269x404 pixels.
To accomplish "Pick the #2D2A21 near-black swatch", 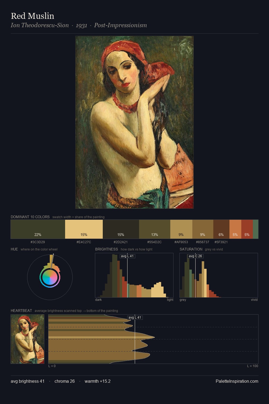I will click(121, 229).
